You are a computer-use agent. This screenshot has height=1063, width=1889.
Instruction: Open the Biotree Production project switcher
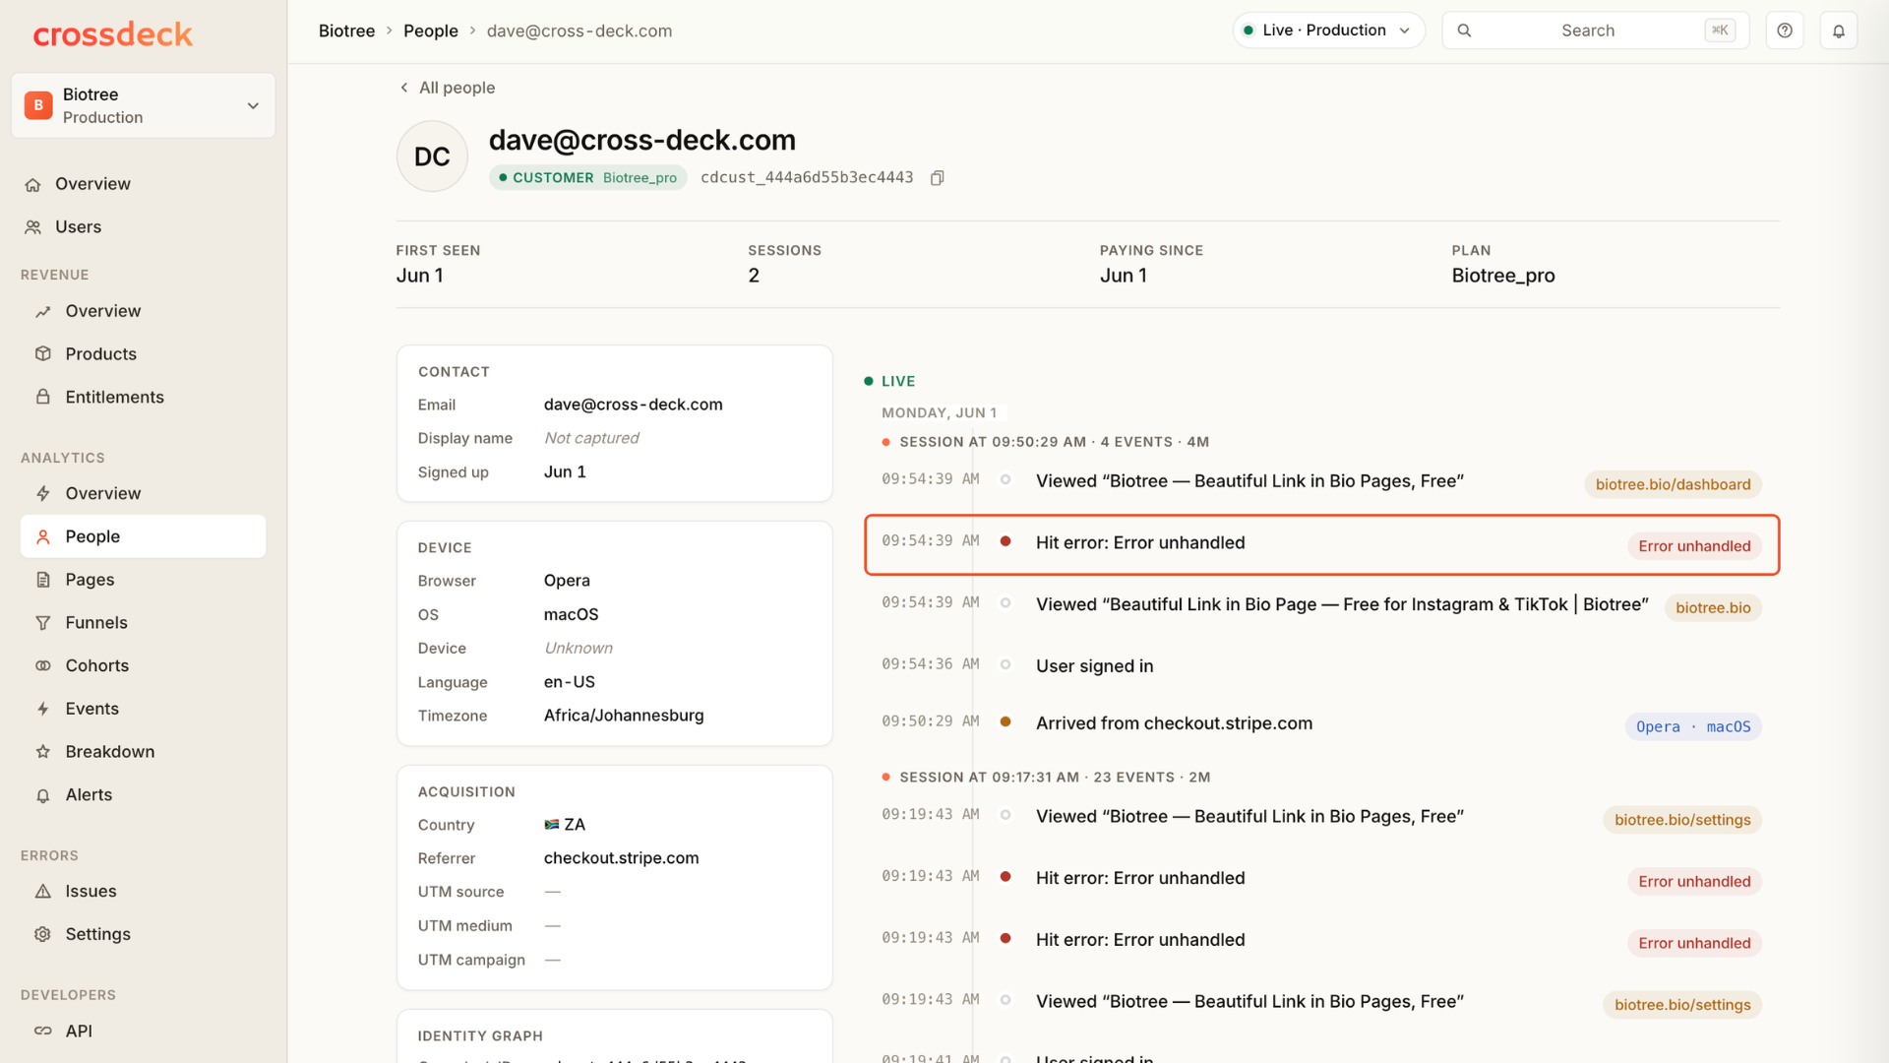tap(143, 105)
